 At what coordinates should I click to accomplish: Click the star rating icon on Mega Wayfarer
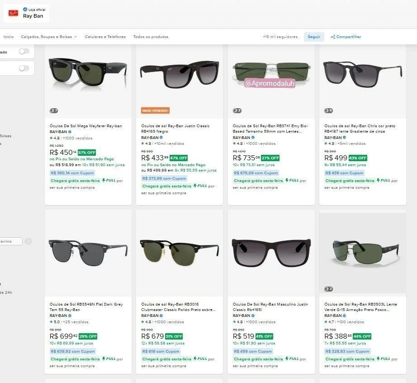click(x=51, y=138)
